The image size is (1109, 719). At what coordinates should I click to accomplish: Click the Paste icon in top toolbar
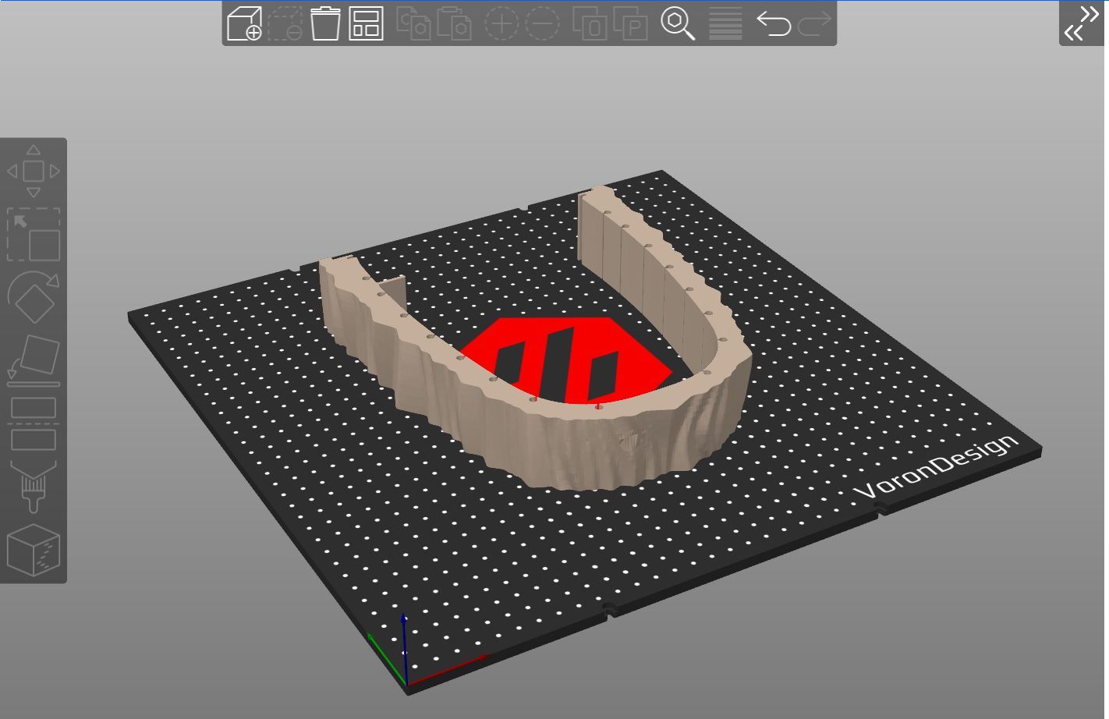point(454,23)
